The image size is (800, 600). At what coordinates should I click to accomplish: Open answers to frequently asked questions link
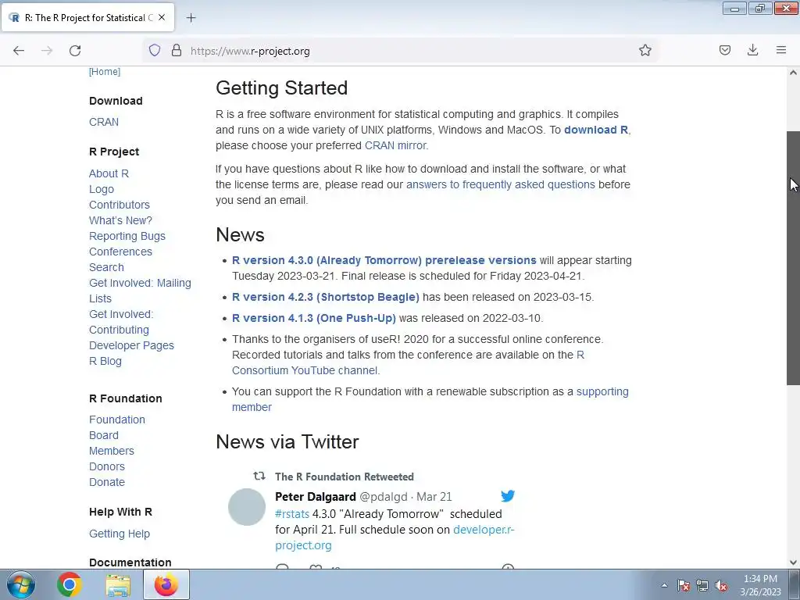pos(501,184)
